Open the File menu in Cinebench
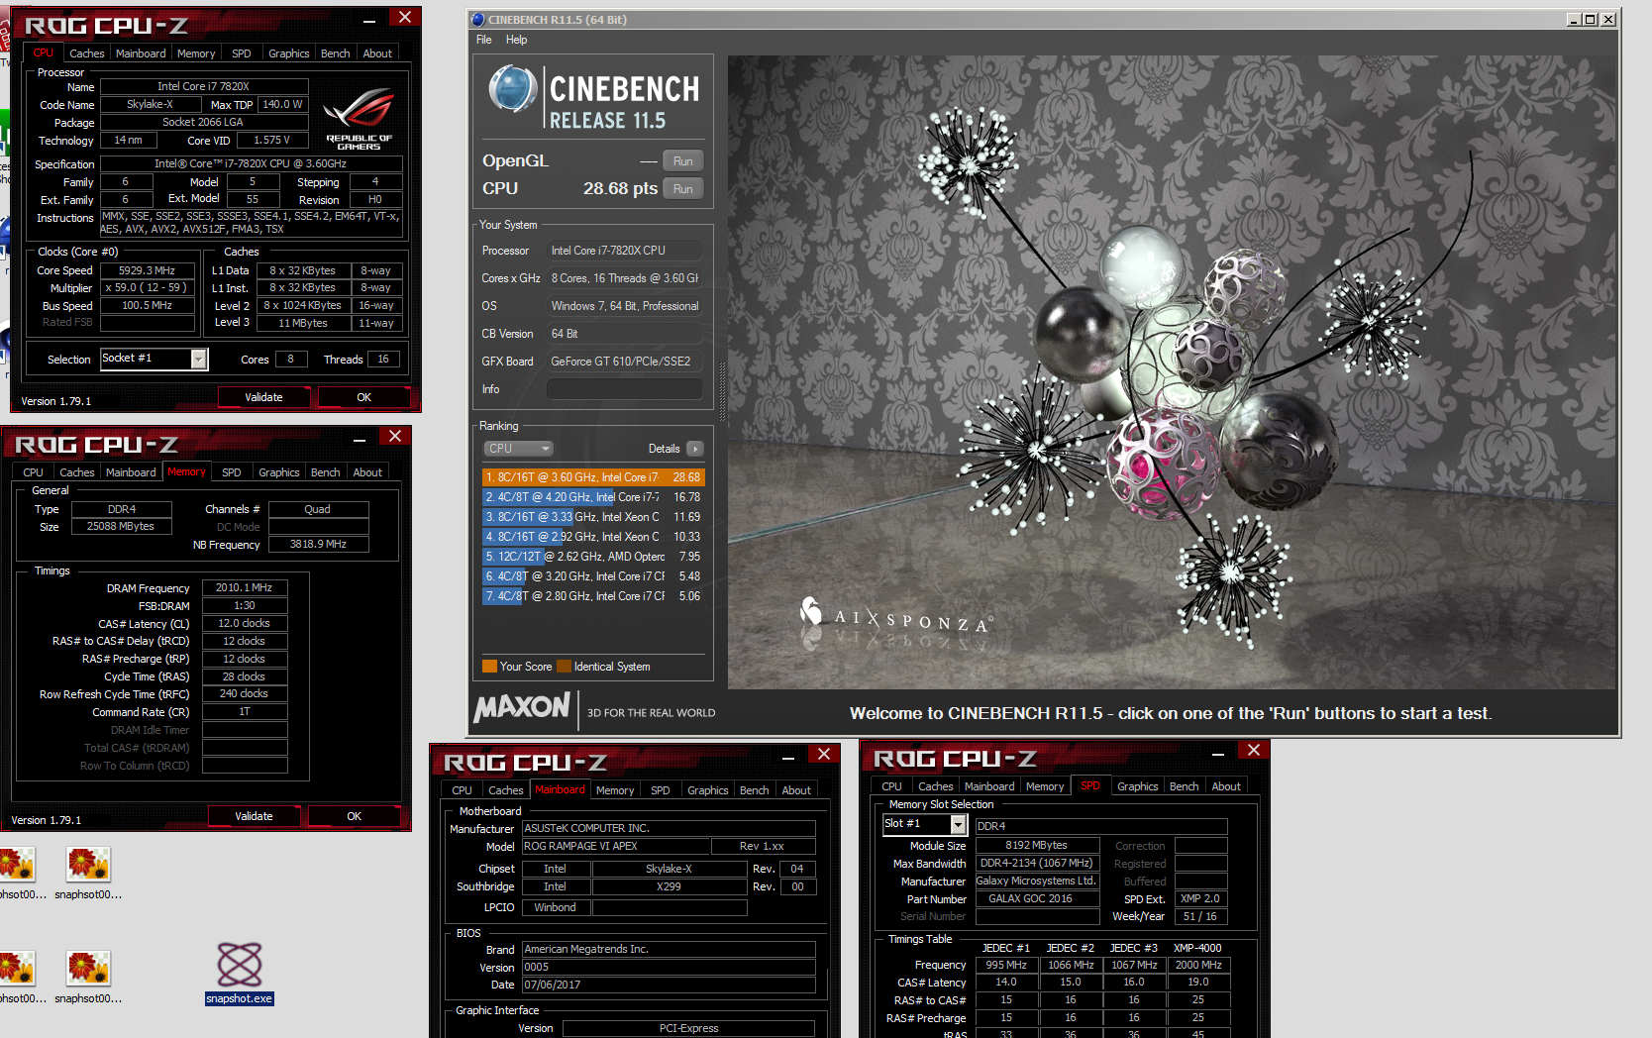The width and height of the screenshot is (1652, 1038). (483, 40)
